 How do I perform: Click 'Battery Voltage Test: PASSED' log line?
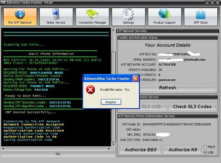tap(26, 90)
